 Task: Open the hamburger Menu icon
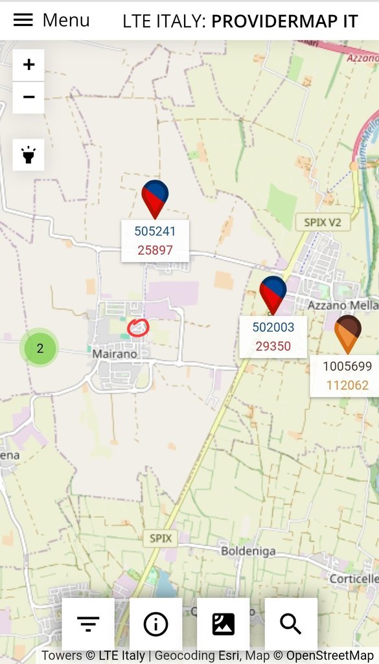23,20
